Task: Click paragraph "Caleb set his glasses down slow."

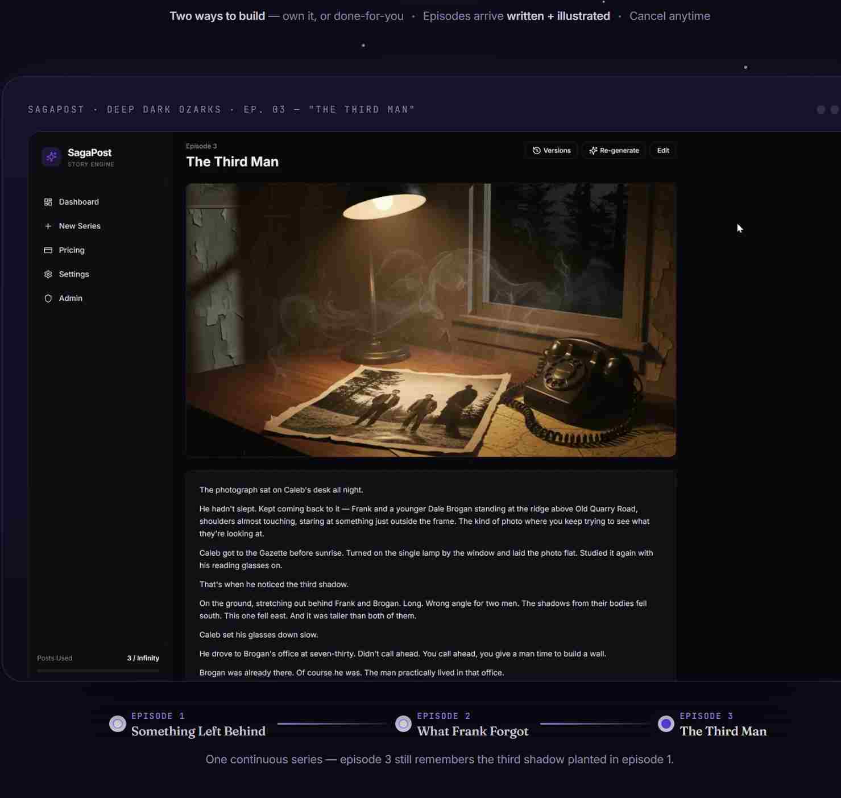Action: click(259, 635)
